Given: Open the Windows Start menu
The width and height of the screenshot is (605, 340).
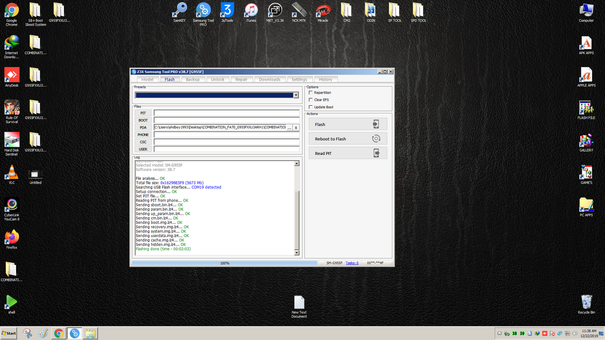Looking at the screenshot, I should pos(9,333).
